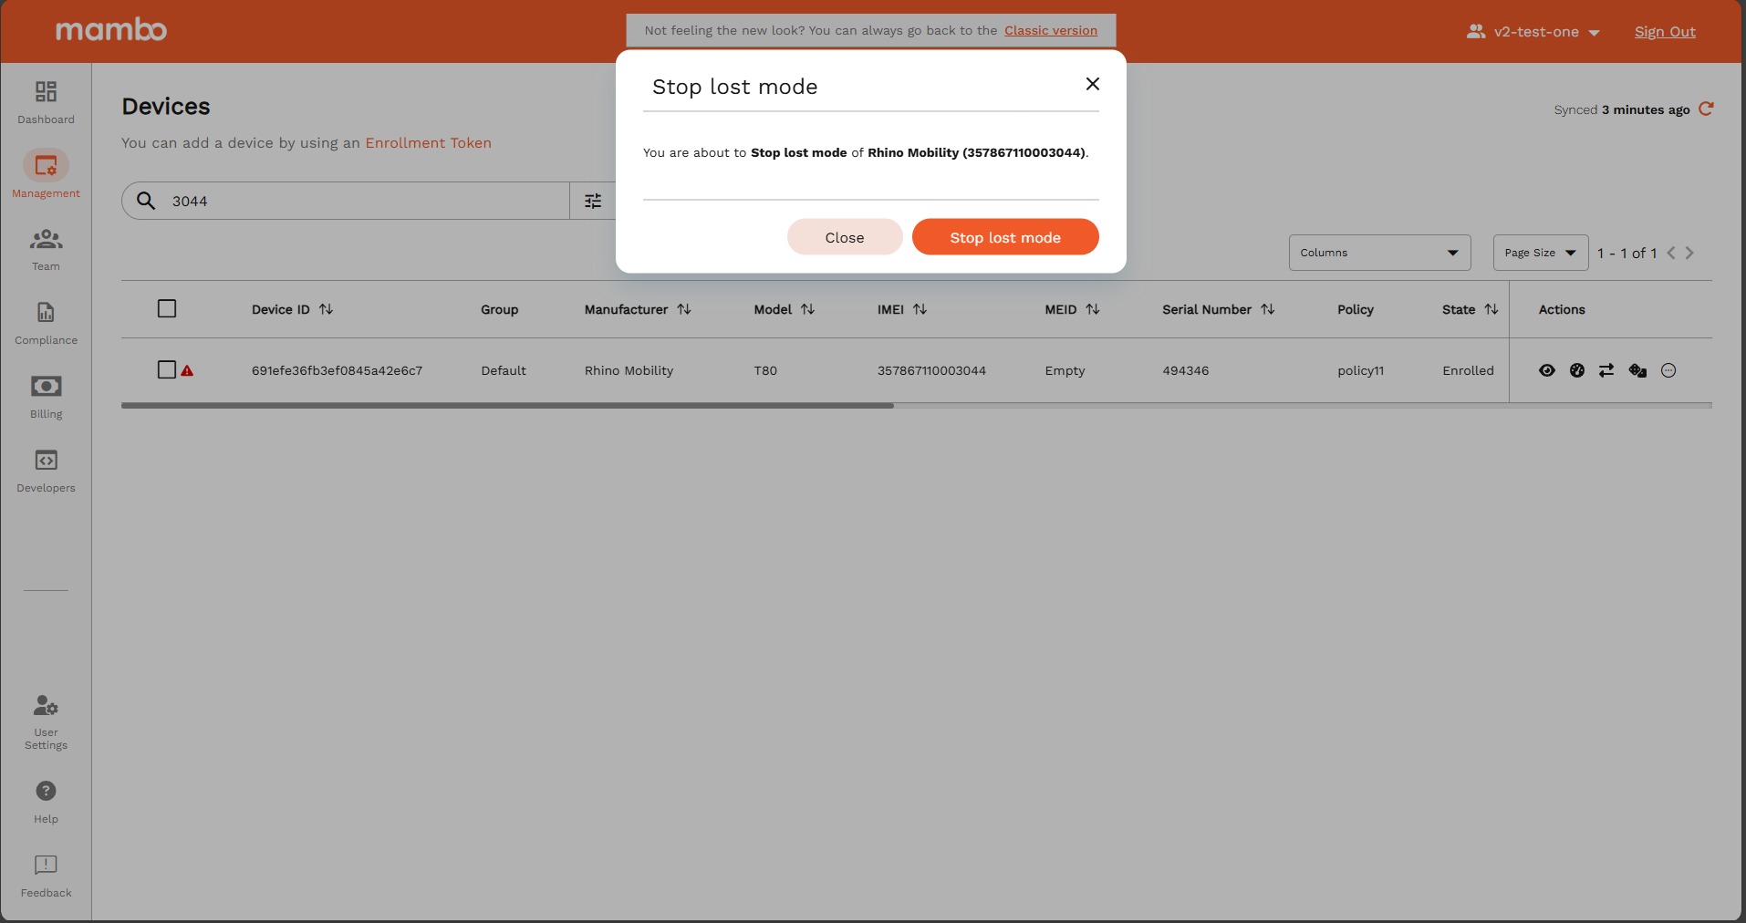Click the gauge icon in the device row
The height and width of the screenshot is (923, 1746).
(x=1576, y=370)
